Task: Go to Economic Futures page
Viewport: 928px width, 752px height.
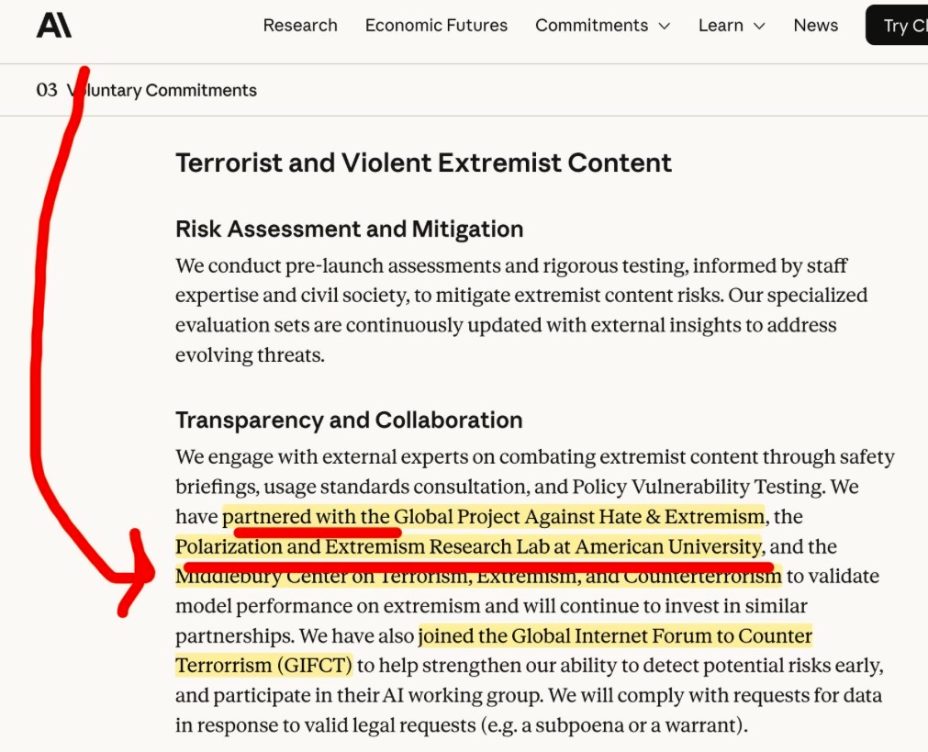Action: coord(436,26)
